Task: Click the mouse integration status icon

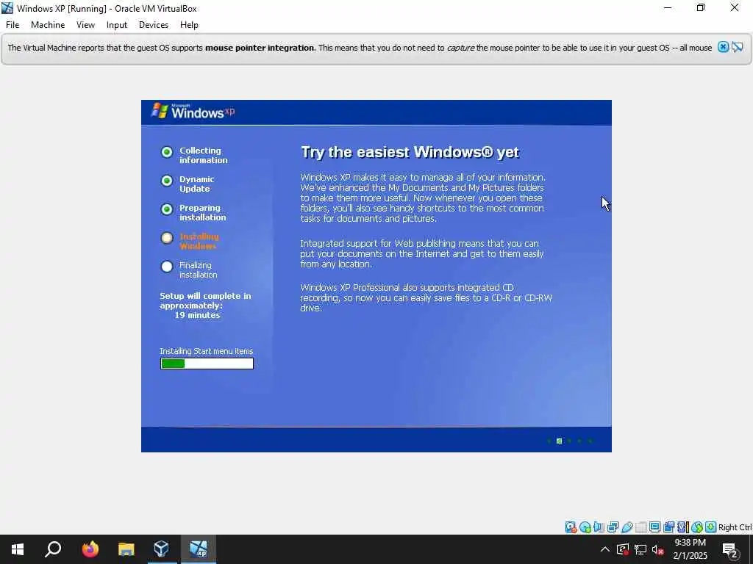Action: [697, 527]
